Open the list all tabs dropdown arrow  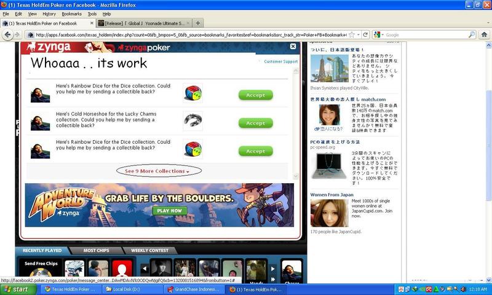coord(488,23)
